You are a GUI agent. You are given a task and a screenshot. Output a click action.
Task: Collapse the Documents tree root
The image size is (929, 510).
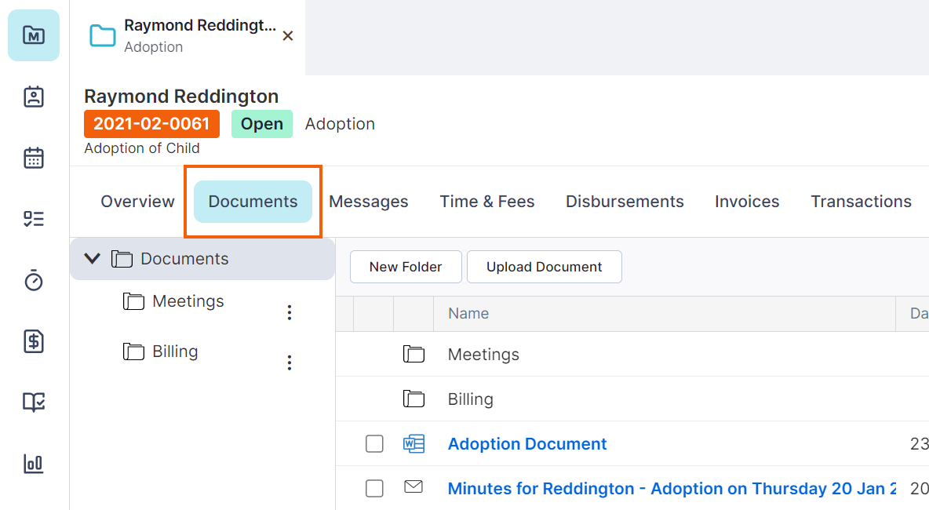[x=92, y=258]
